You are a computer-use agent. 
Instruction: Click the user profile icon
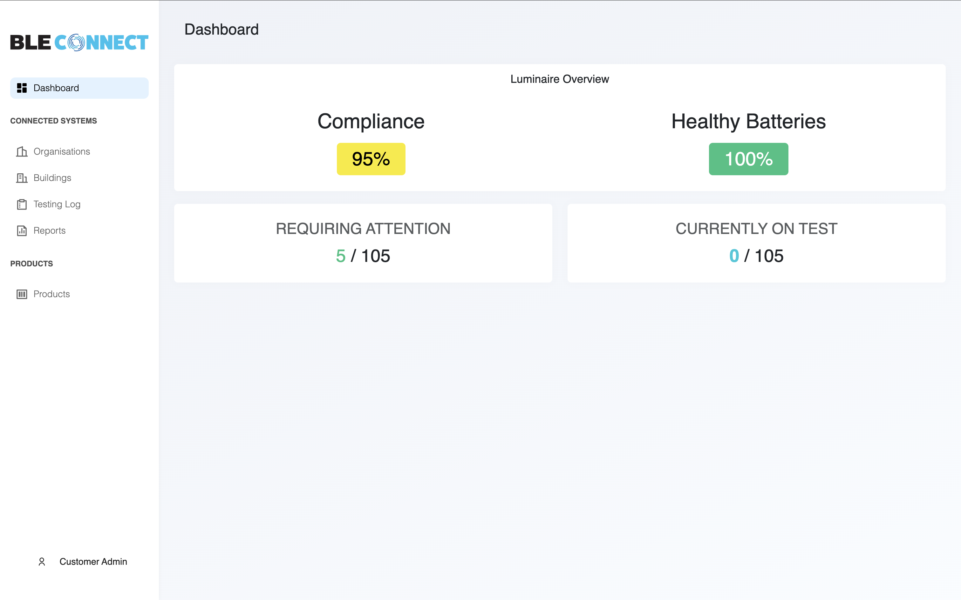(x=42, y=562)
